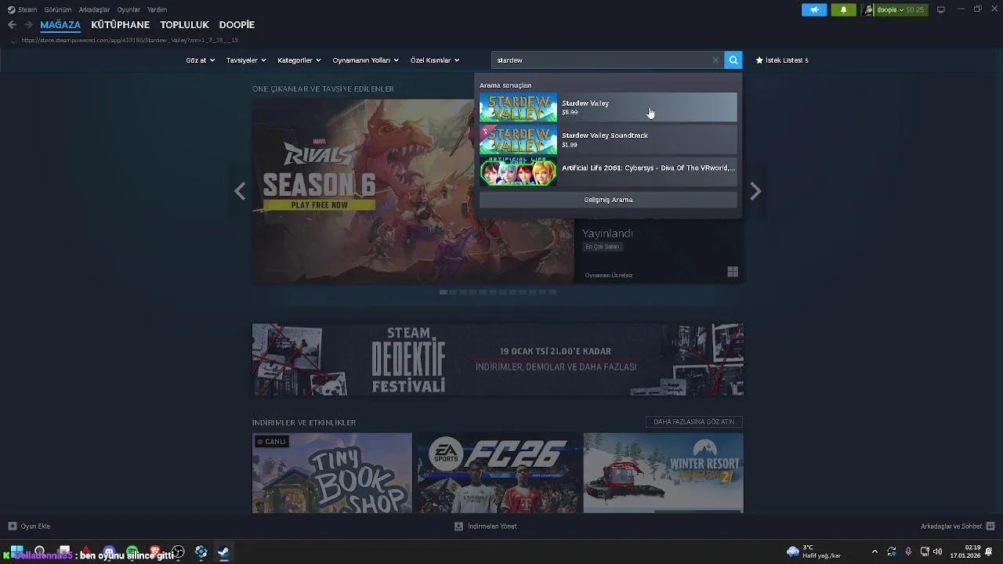Screen dimensions: 1003x564
Task: Expand the Kategoriler dropdown
Action: point(299,60)
